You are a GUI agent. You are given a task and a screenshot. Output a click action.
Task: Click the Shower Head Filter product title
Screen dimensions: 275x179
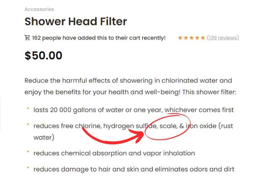tap(76, 22)
